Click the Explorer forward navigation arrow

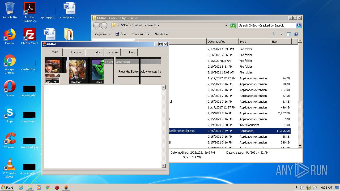pyautogui.click(x=104, y=25)
